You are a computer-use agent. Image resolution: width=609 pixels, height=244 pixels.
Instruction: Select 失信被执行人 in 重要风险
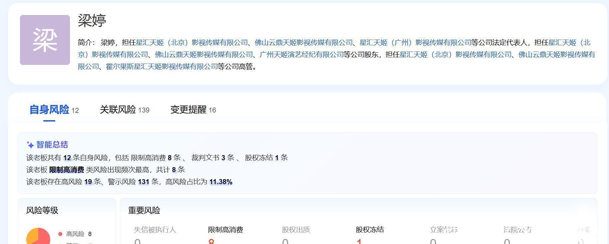[155, 230]
